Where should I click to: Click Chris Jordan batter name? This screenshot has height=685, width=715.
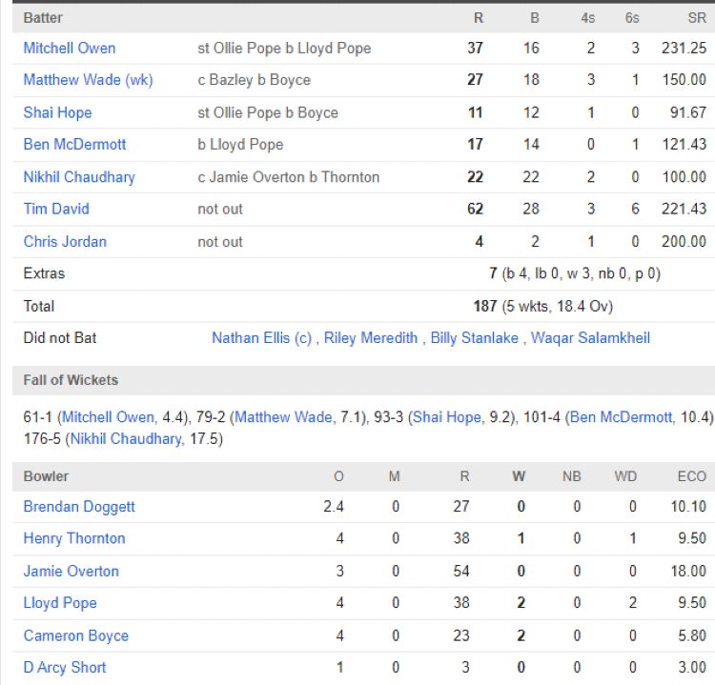click(x=65, y=241)
